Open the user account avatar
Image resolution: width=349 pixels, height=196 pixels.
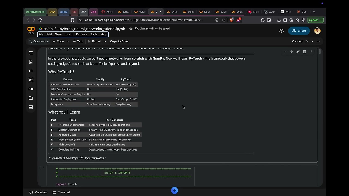tap(317, 31)
